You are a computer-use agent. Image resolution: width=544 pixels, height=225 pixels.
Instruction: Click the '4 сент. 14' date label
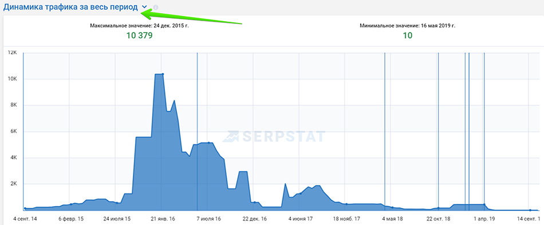(x=25, y=219)
